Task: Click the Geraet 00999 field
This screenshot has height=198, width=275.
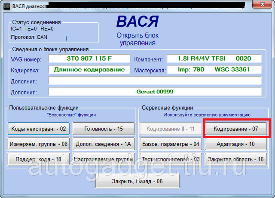Action: point(155,92)
